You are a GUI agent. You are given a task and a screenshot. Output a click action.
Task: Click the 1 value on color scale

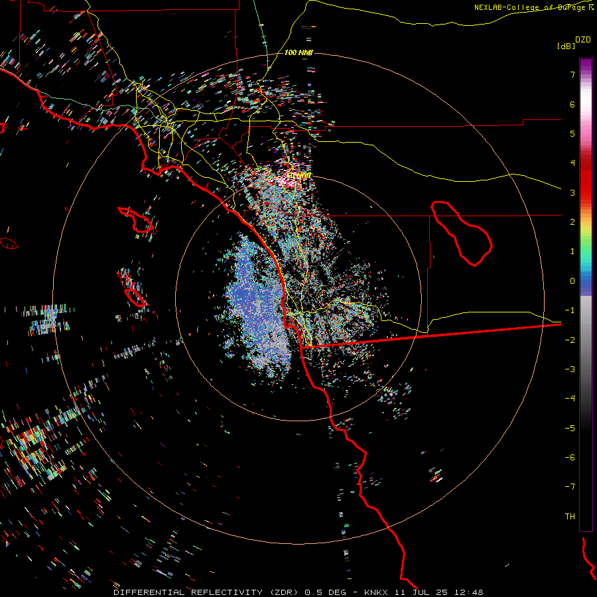pyautogui.click(x=572, y=251)
